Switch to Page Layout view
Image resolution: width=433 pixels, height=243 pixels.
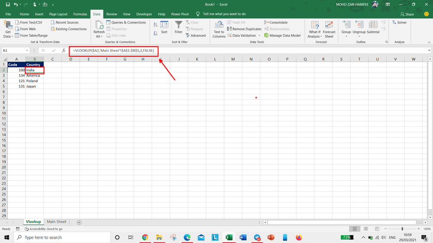coord(366,229)
